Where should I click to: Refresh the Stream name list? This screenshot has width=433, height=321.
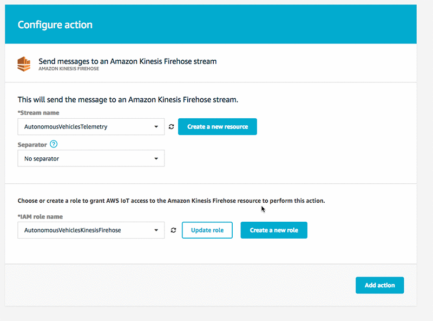pyautogui.click(x=172, y=127)
